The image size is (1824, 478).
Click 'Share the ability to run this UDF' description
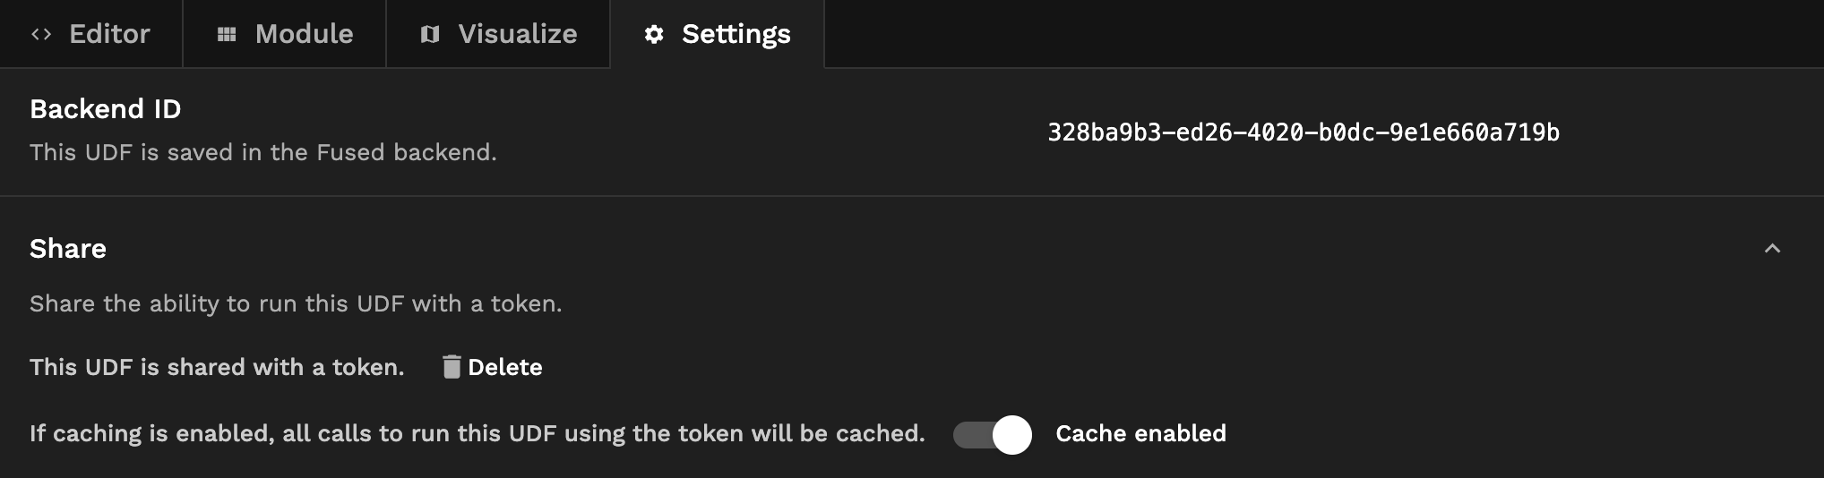[x=296, y=303]
